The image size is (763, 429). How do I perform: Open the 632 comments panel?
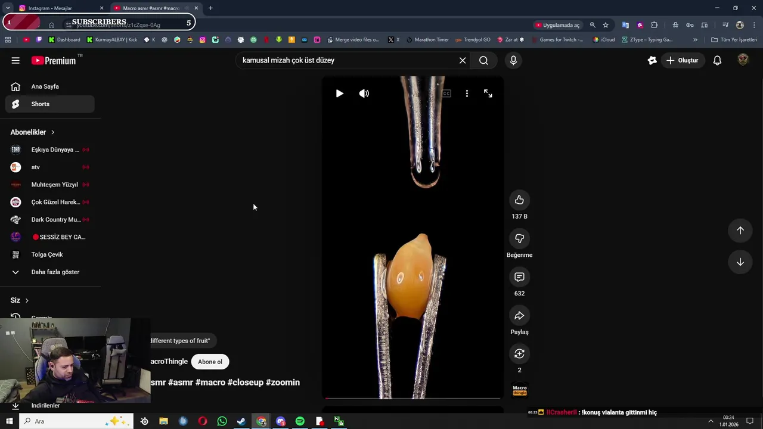pyautogui.click(x=519, y=277)
